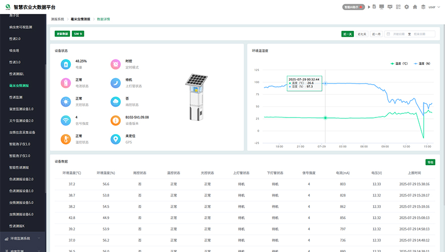Open the QR code icon in header
The width and height of the screenshot is (445, 252).
point(398,7)
